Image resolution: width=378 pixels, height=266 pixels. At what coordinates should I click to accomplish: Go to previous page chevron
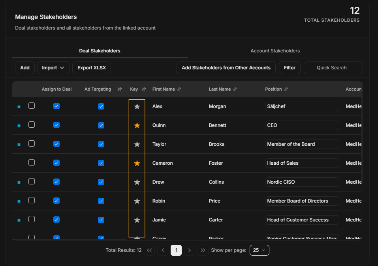point(163,250)
